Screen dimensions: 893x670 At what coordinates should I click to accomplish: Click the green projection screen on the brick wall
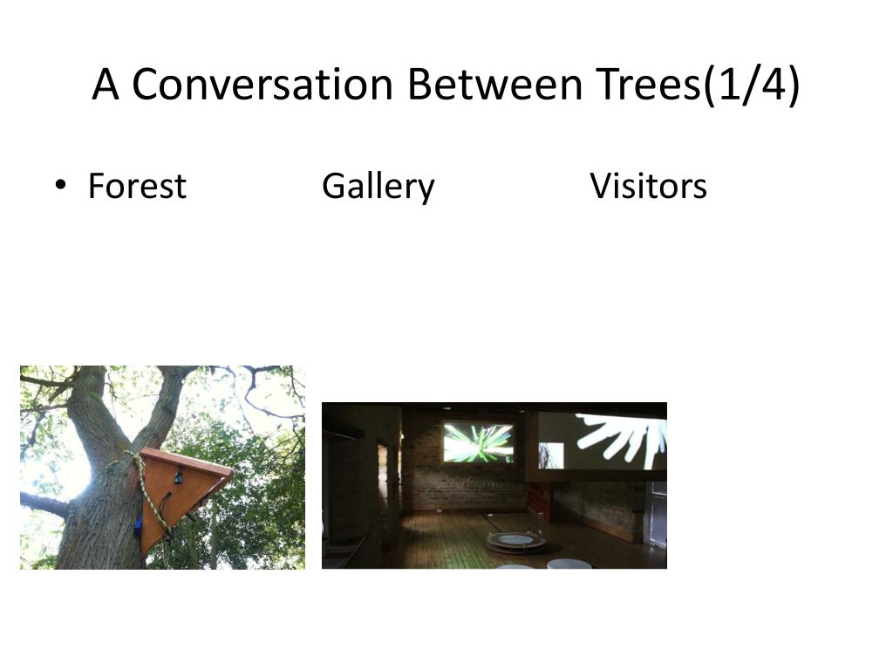click(x=479, y=442)
